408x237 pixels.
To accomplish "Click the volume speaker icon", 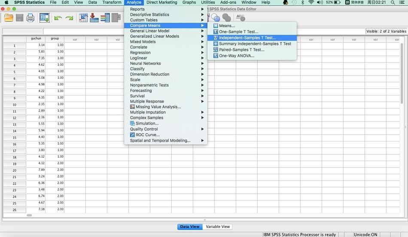I will click(320, 2).
